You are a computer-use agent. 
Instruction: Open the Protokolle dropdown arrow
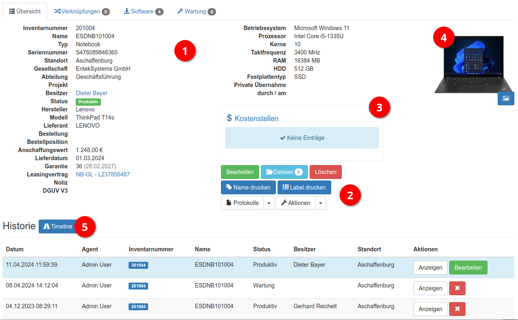point(269,202)
